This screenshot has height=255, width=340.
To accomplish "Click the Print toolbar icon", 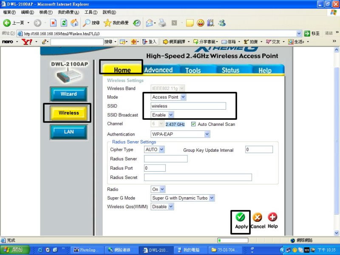I will pyautogui.click(x=162, y=23).
